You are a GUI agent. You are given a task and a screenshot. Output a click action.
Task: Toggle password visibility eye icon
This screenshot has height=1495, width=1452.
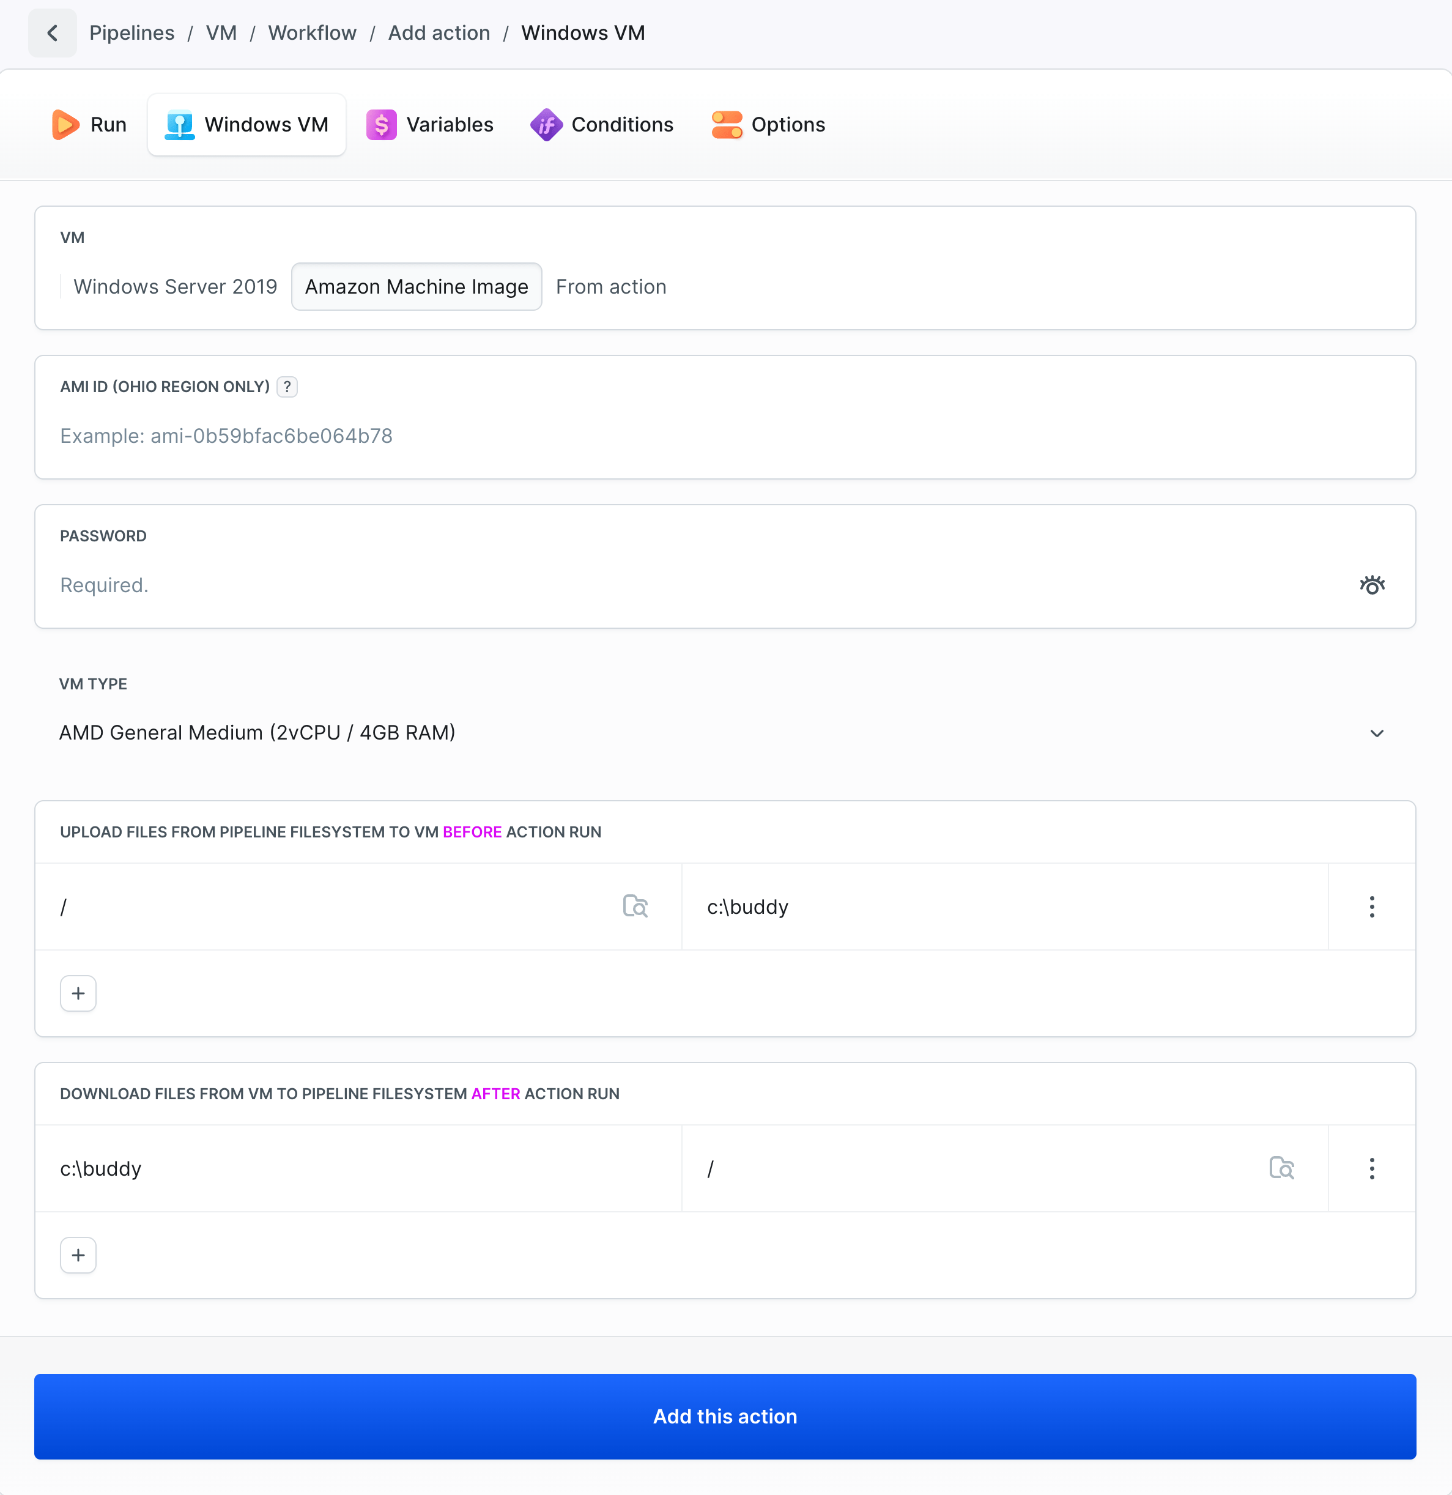coord(1371,585)
